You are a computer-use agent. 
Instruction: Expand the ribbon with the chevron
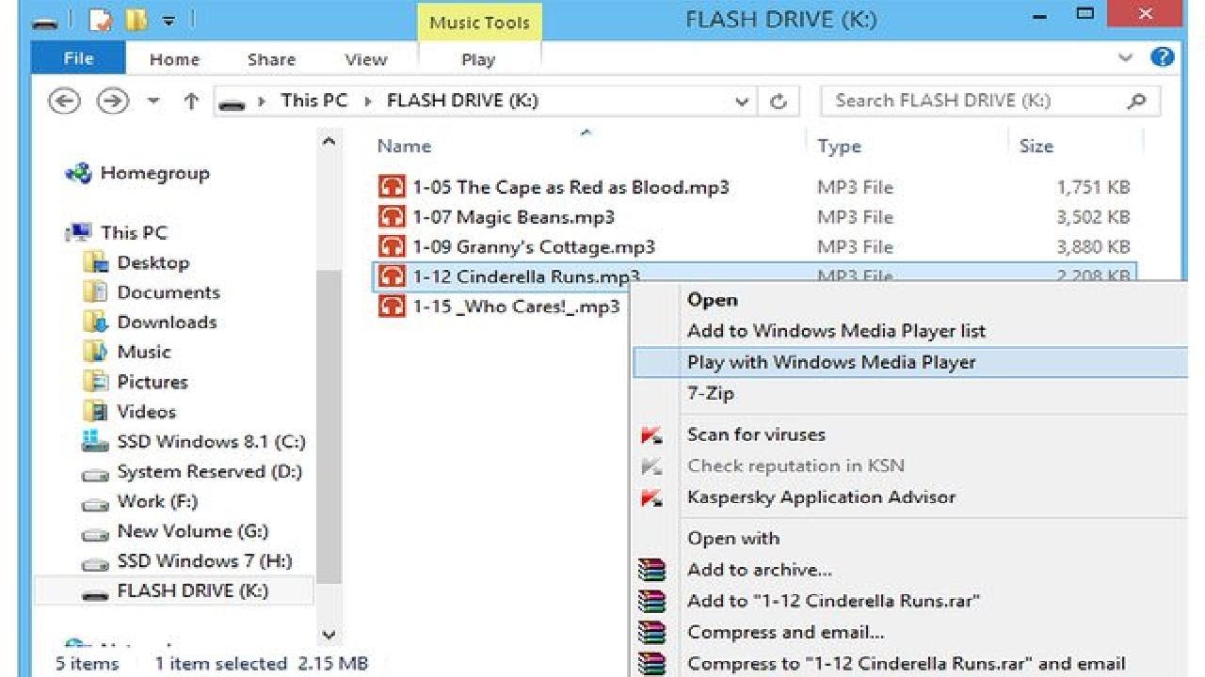point(1125,58)
